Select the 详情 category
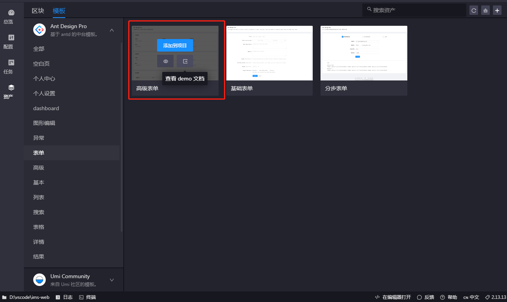Image resolution: width=507 pixels, height=302 pixels. [72, 242]
